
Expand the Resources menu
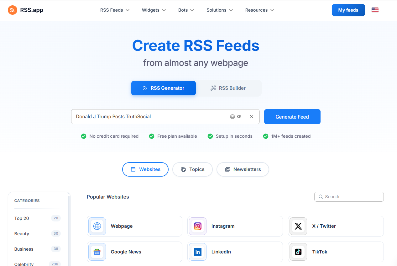pyautogui.click(x=259, y=10)
